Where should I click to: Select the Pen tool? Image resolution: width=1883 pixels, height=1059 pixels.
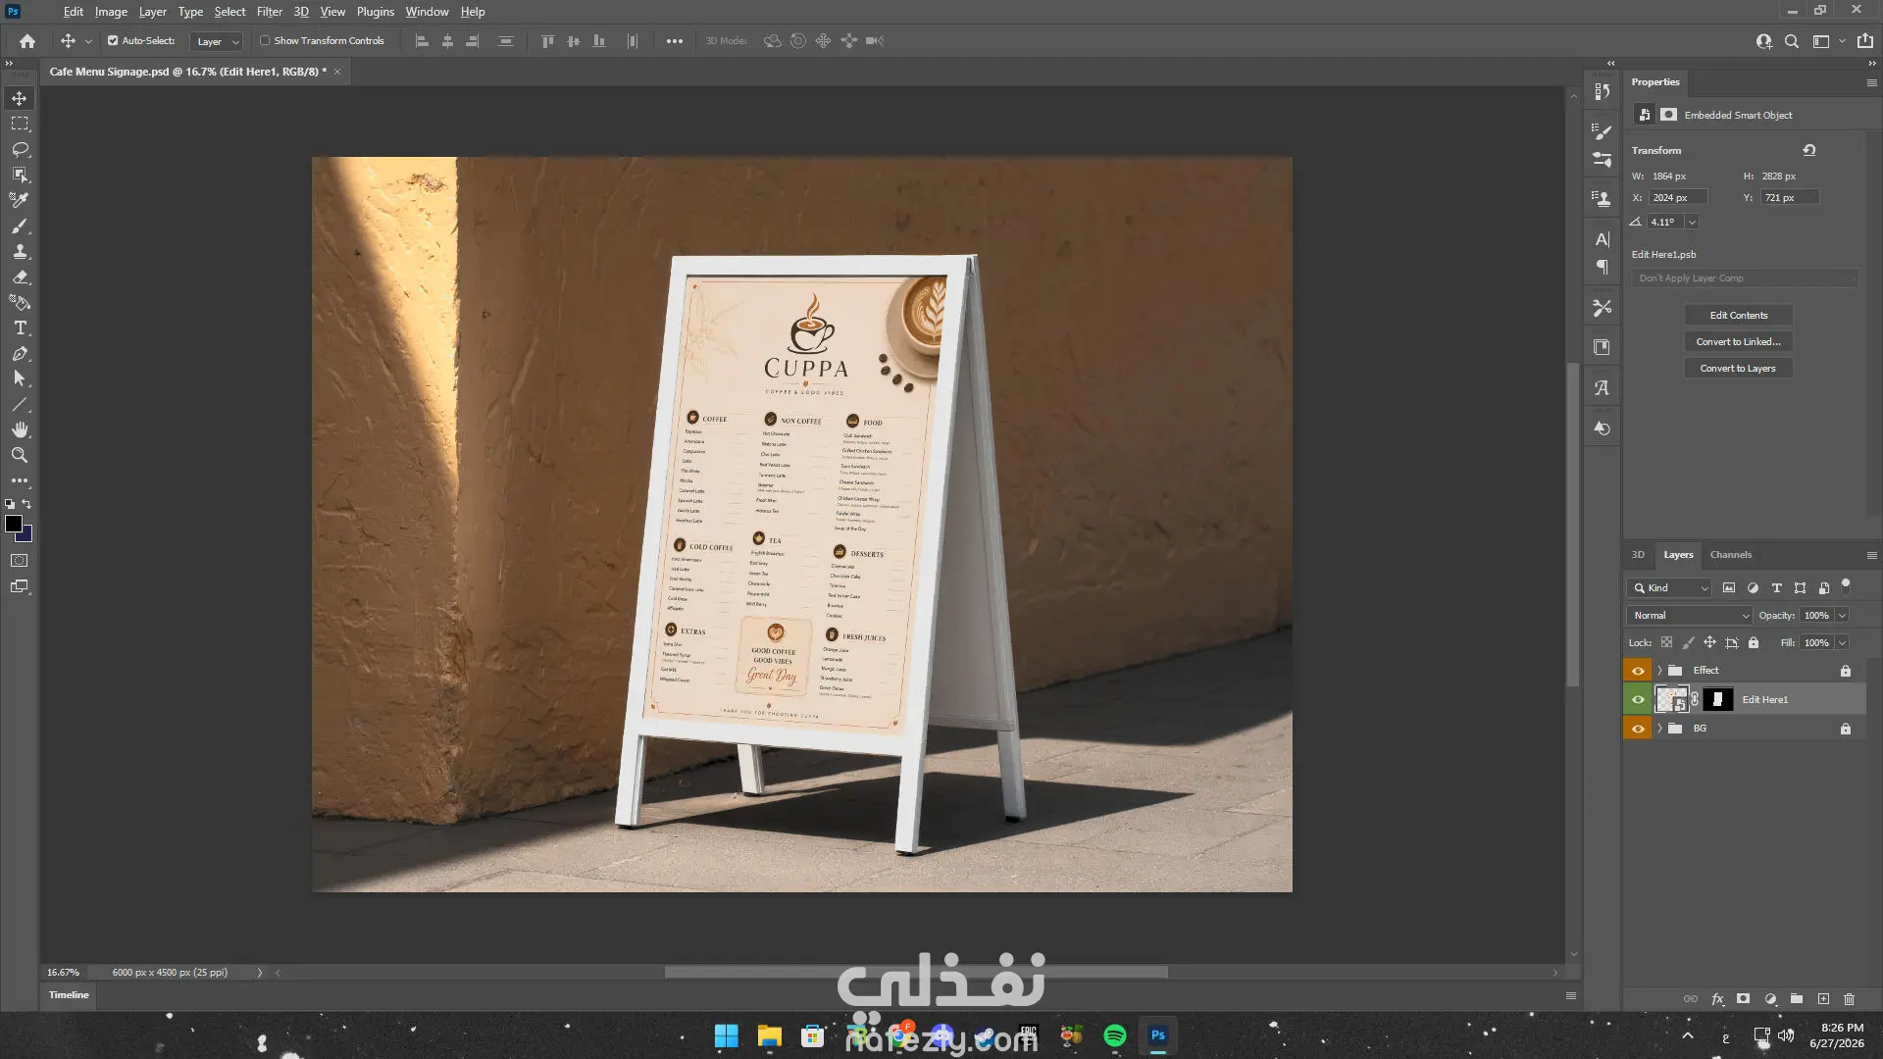[x=20, y=353]
